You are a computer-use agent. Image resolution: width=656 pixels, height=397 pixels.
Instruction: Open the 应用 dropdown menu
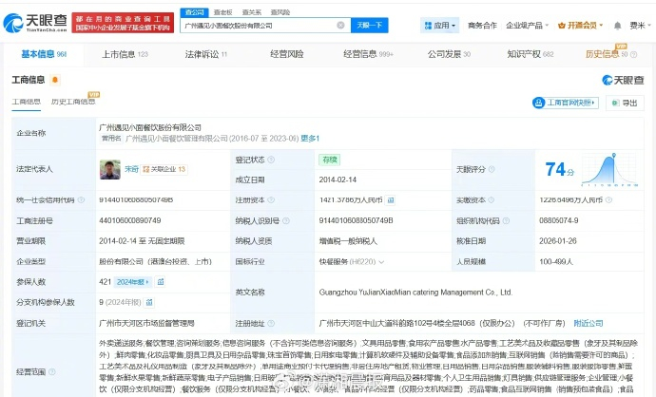439,26
